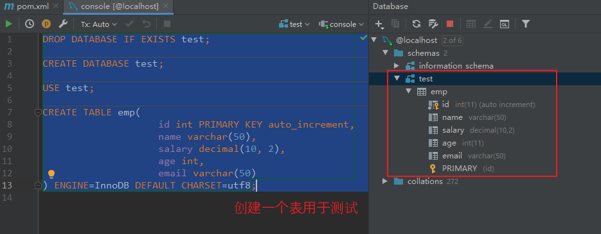Collapse the @localhost data source node
Image resolution: width=601 pixels, height=234 pixels.
coord(374,40)
